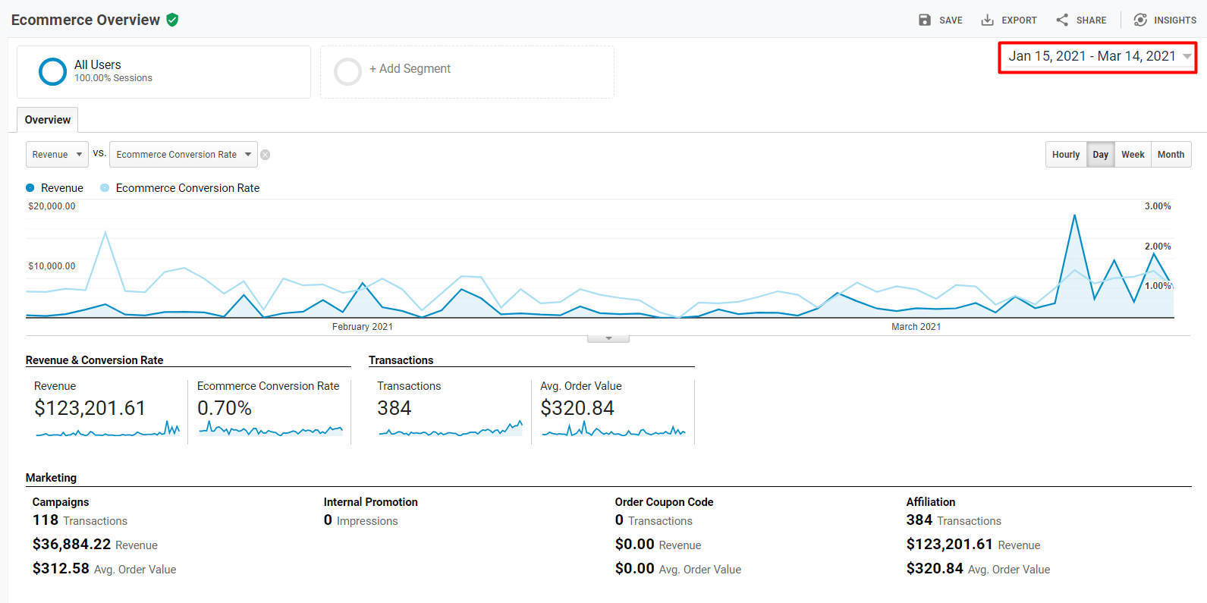The image size is (1207, 603).
Task: Remove the Ecommerce Conversion Rate comparison metric
Action: click(265, 155)
